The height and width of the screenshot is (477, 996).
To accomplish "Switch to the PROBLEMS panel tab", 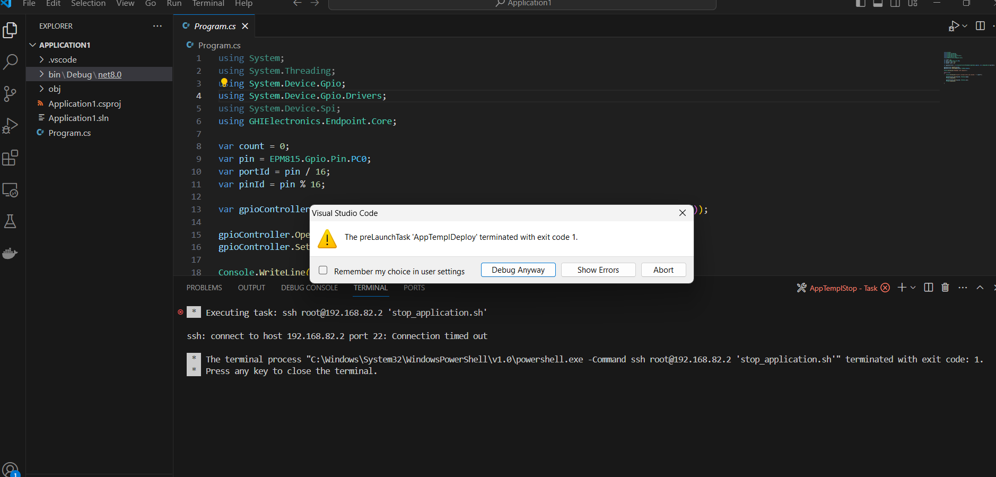I will click(x=204, y=288).
